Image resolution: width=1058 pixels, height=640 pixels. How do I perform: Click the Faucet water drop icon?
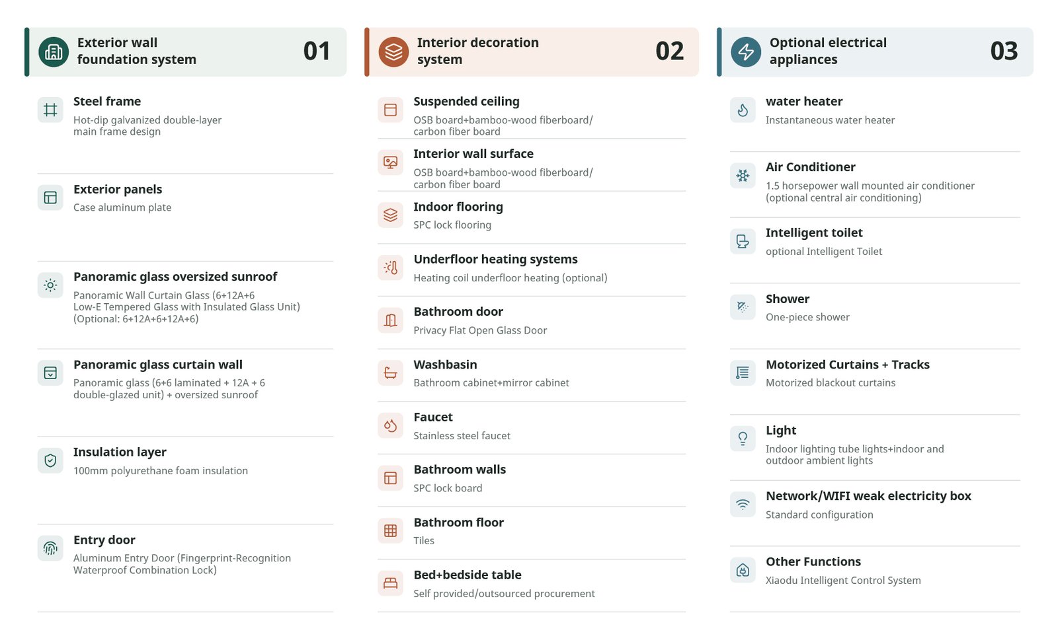pyautogui.click(x=390, y=425)
